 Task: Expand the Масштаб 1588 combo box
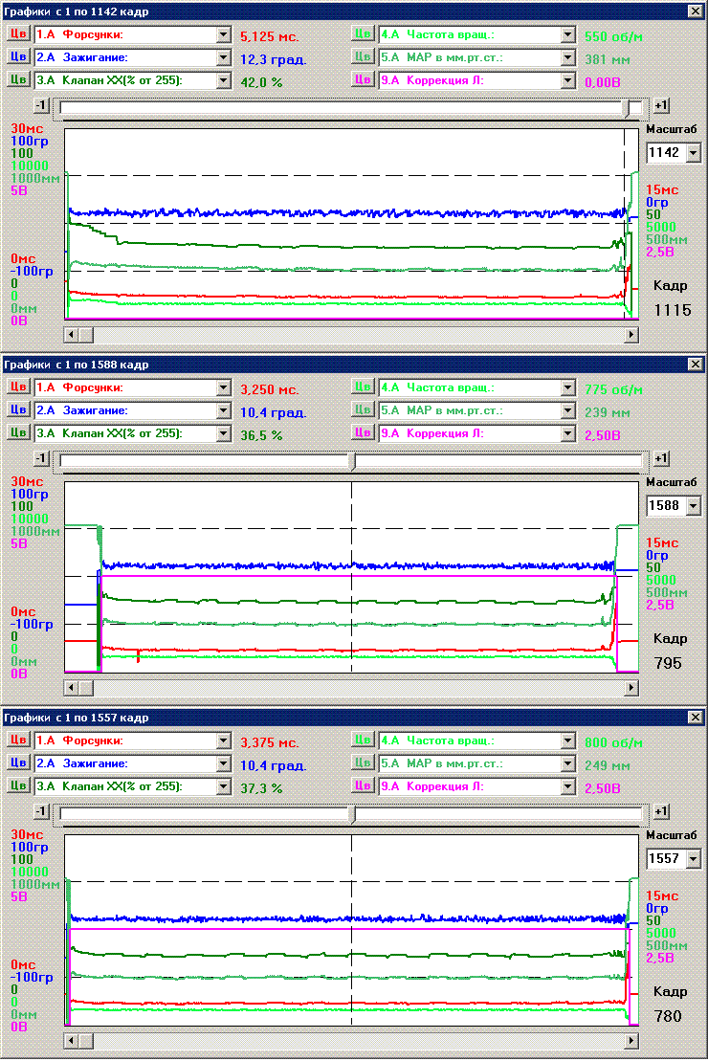693,505
